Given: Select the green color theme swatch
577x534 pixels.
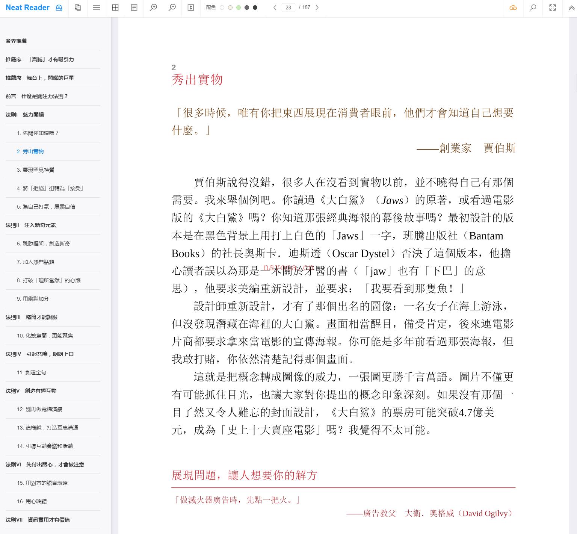Looking at the screenshot, I should click(x=239, y=8).
